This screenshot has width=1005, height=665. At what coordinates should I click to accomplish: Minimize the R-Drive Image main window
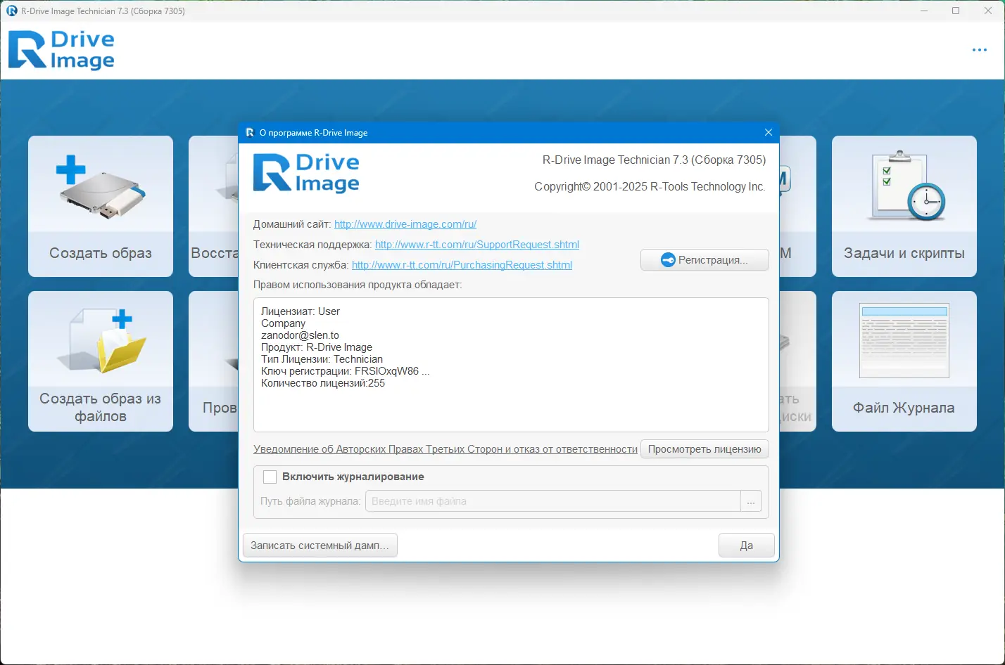pos(923,11)
